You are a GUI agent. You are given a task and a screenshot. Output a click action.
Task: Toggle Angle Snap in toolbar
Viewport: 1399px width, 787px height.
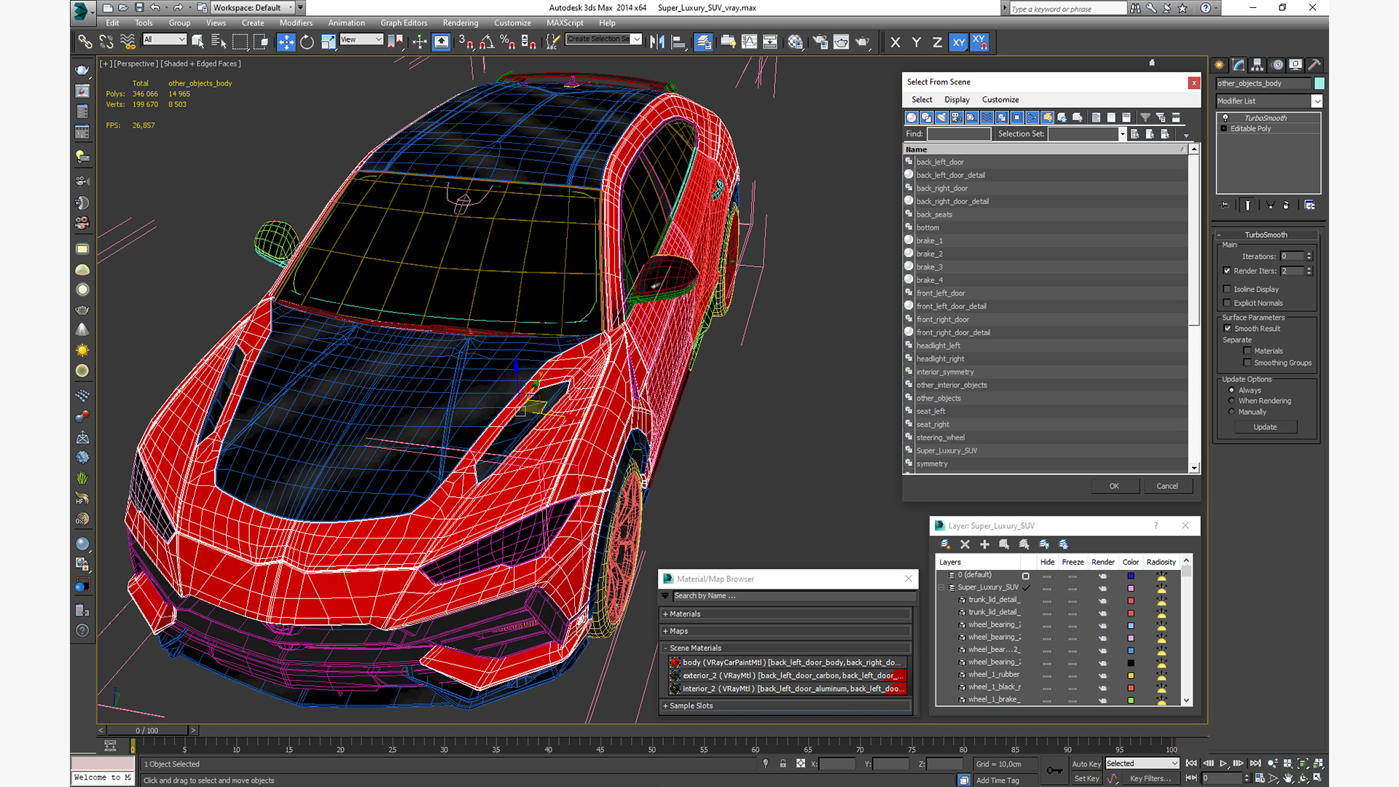tap(486, 42)
